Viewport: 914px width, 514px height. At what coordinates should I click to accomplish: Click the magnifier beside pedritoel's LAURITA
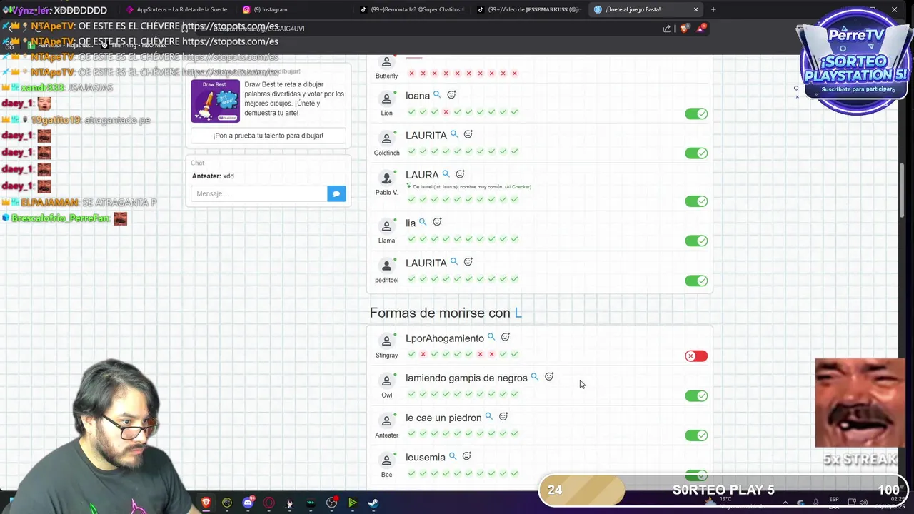453,262
